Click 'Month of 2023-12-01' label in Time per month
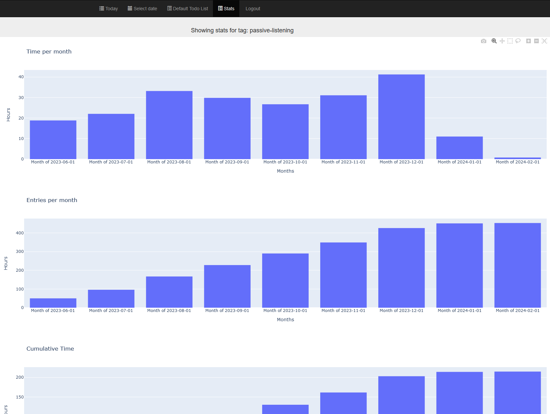This screenshot has width=550, height=414. (x=401, y=162)
